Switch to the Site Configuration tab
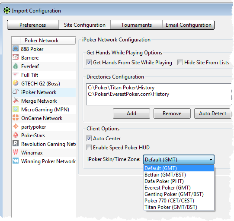This screenshot has height=221, width=234. [x=85, y=25]
